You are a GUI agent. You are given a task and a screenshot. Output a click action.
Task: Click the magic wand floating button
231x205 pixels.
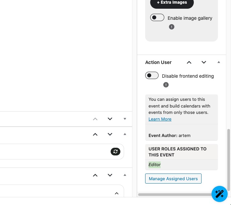220,194
